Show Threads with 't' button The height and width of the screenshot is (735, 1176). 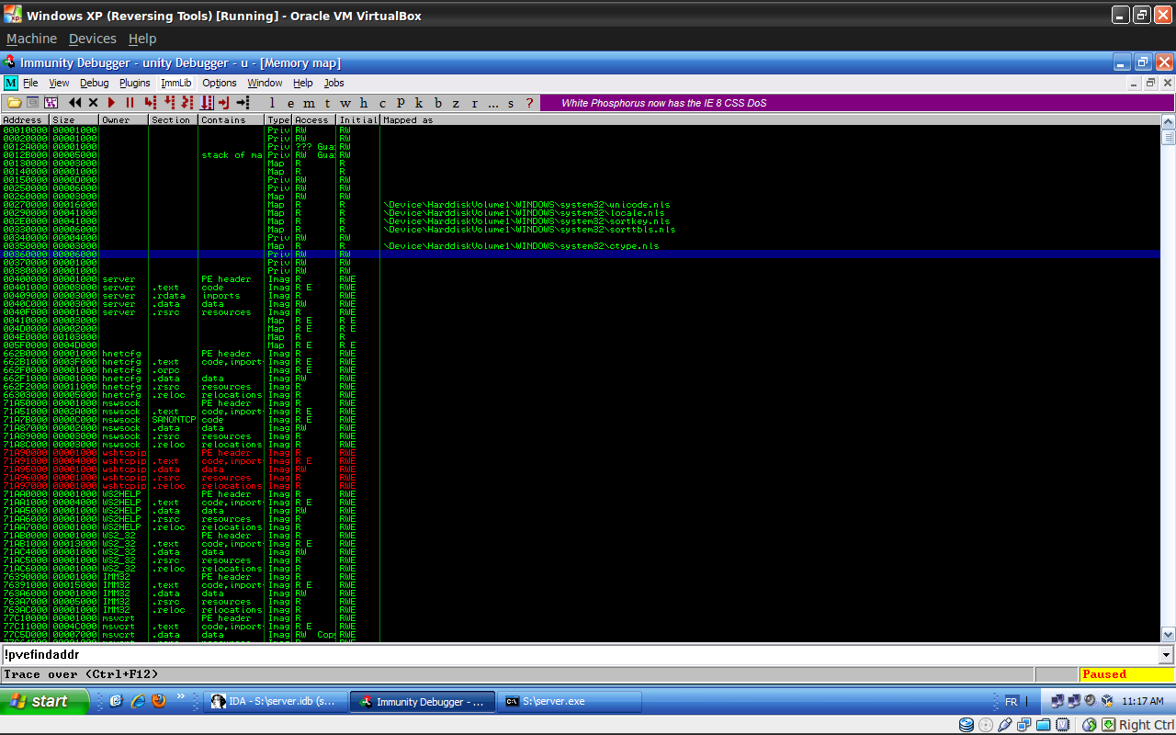[327, 103]
